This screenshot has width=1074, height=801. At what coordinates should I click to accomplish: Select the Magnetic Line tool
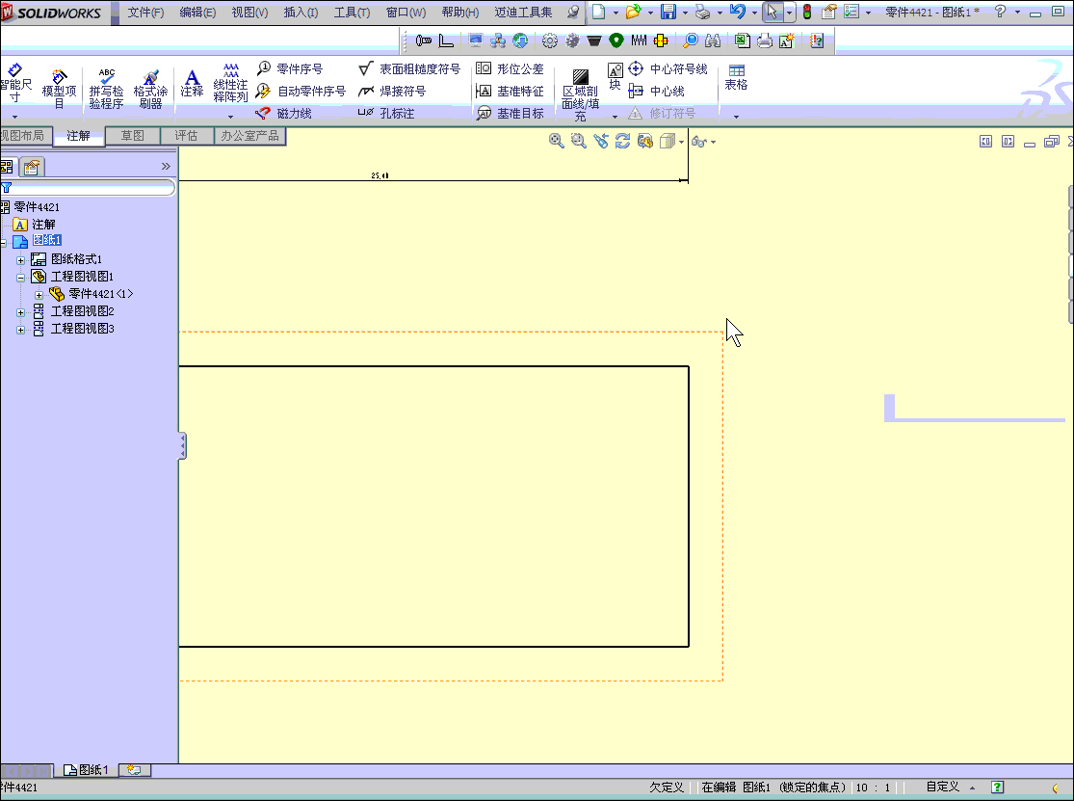(283, 113)
